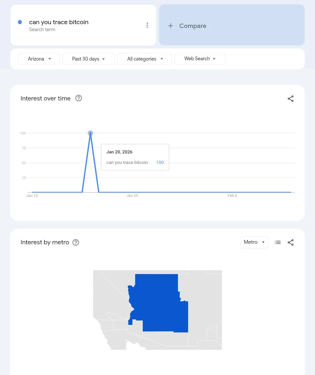
Task: Open Interest over time help icon
Action: pos(78,98)
